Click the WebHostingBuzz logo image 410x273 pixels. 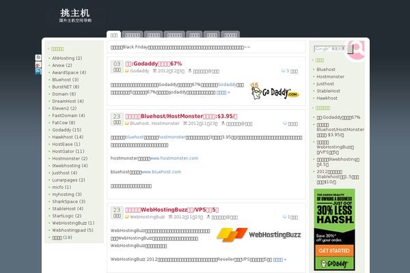[x=258, y=235]
